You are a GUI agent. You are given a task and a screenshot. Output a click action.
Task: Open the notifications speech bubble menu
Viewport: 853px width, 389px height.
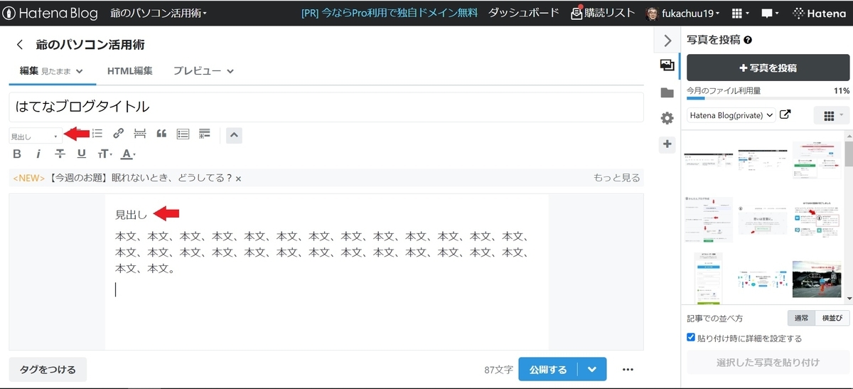[x=771, y=13]
